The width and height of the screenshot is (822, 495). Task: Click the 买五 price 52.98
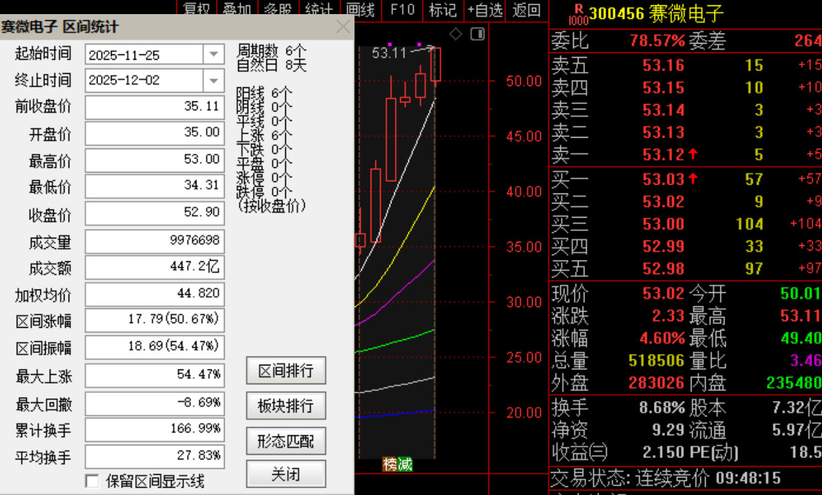pos(663,269)
